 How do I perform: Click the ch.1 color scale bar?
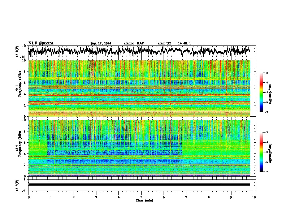pyautogui.click(x=261, y=92)
